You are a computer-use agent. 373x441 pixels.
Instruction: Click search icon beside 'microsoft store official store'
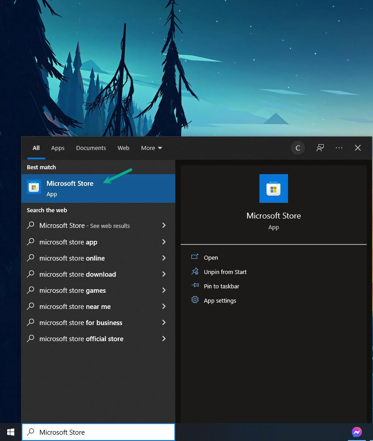coord(30,338)
